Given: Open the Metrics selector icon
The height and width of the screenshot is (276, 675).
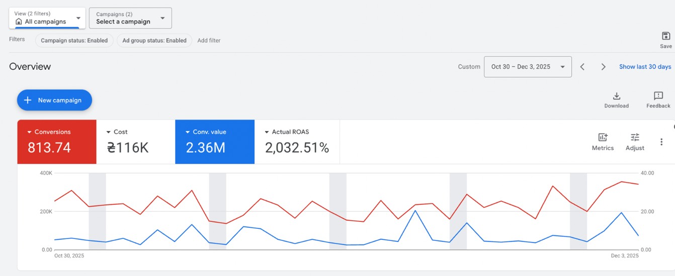Looking at the screenshot, I should 603,142.
